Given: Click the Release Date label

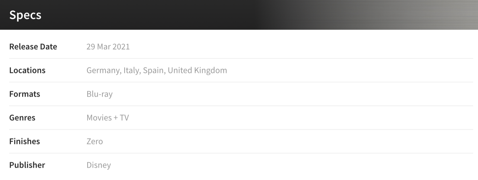Looking at the screenshot, I should click(x=33, y=47).
